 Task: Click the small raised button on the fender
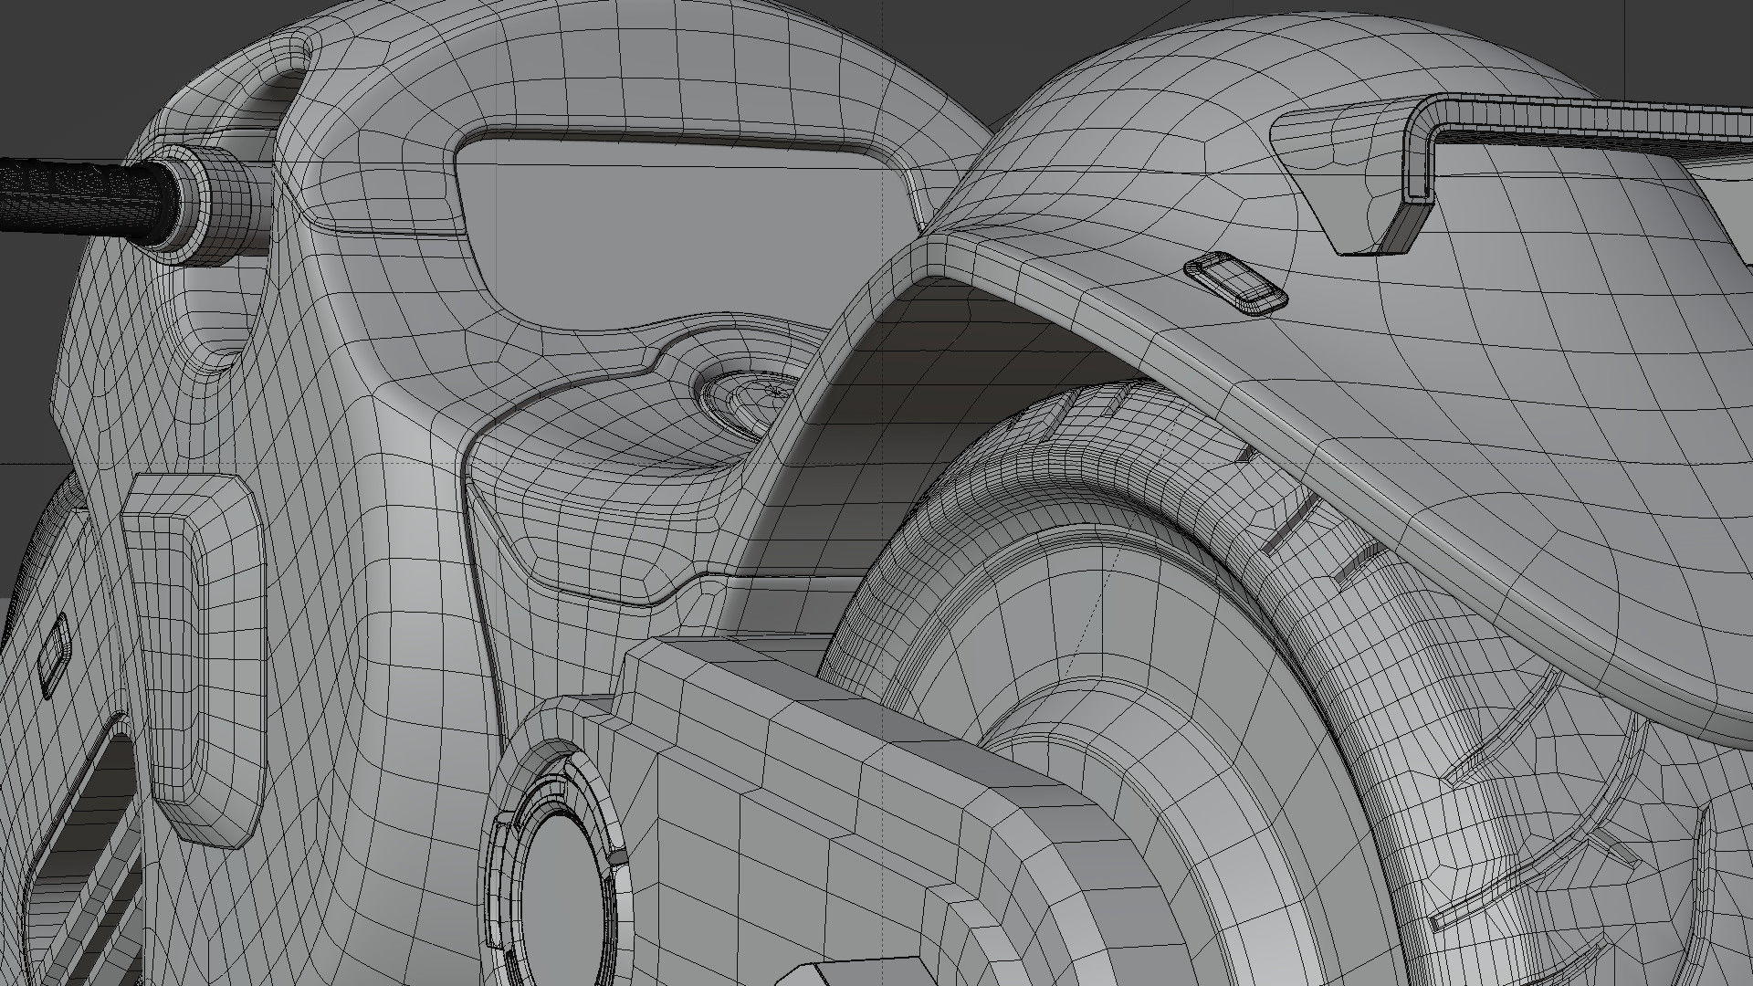(1235, 282)
